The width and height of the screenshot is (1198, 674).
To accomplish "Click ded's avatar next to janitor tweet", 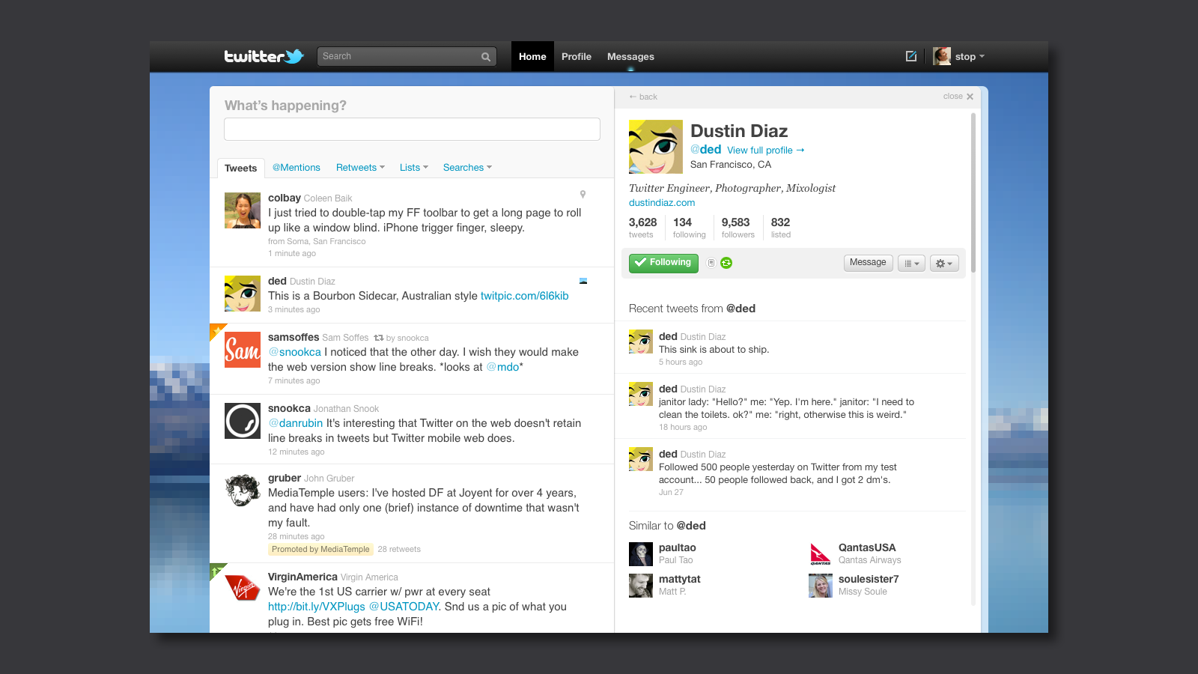I will 641,394.
